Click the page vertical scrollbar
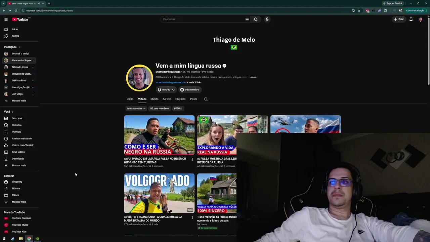 click(x=429, y=50)
